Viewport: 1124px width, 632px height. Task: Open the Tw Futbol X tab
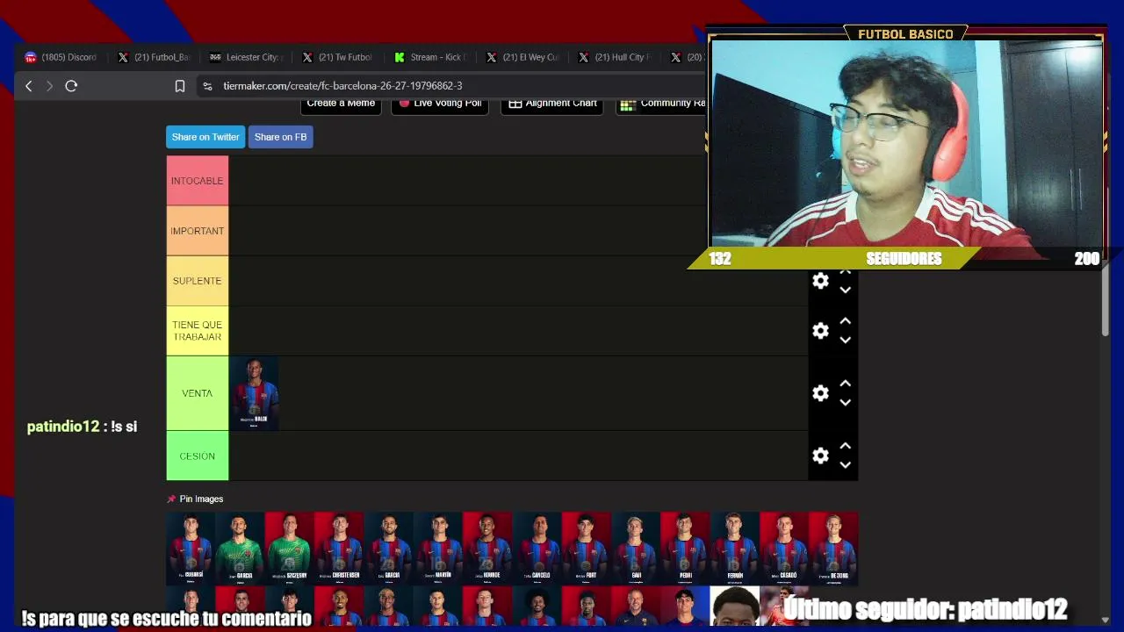coord(338,57)
